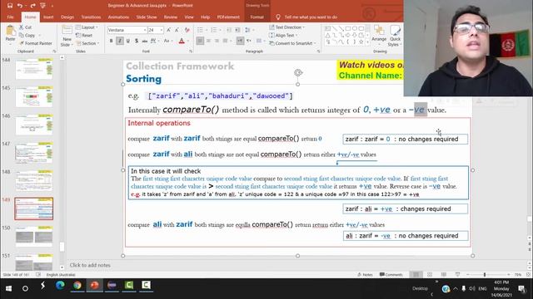Open Character Spacing options
533x299 pixels.
click(154, 41)
